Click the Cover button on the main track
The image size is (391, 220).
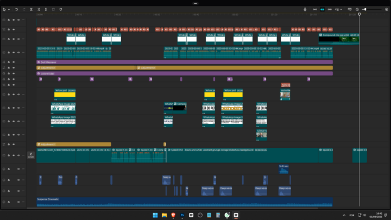[31, 155]
